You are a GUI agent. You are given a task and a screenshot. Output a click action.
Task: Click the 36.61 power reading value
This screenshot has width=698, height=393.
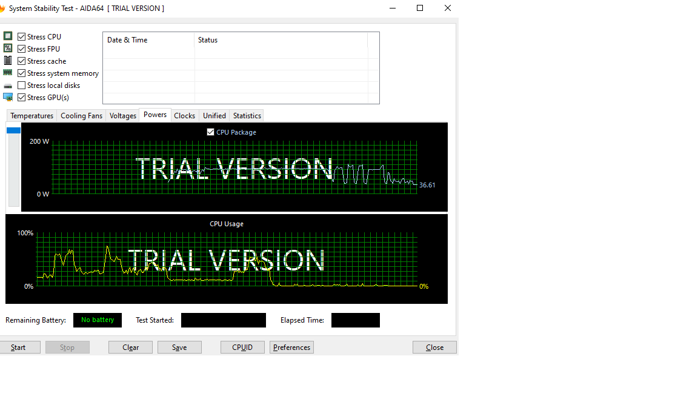[427, 185]
